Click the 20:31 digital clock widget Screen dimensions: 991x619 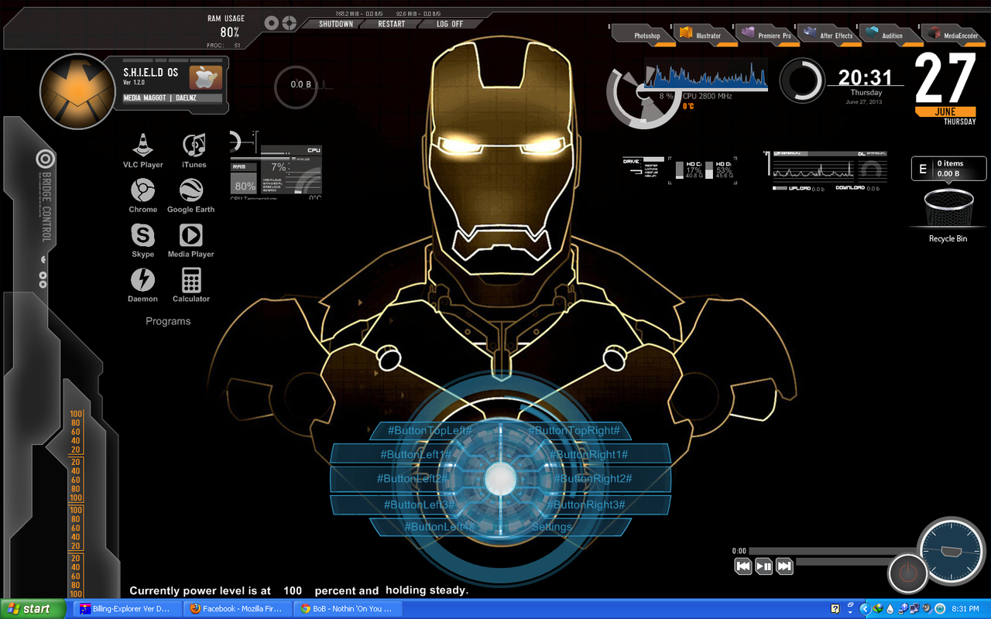(865, 77)
